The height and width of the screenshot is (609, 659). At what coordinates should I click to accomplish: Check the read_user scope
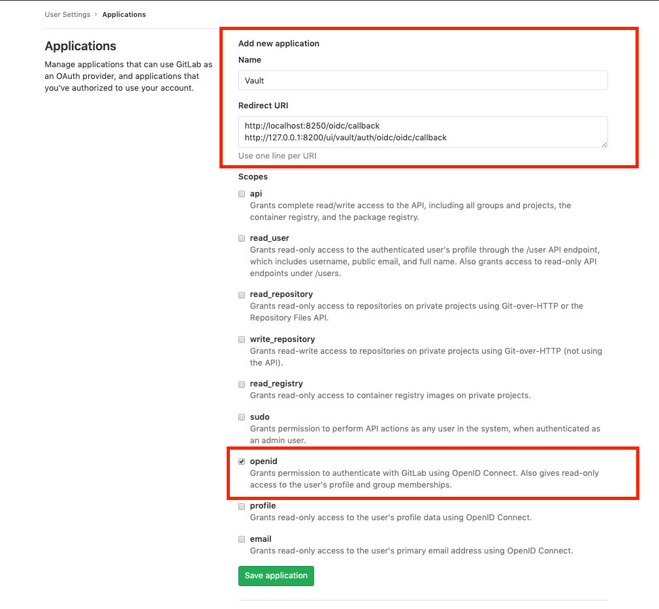(242, 238)
